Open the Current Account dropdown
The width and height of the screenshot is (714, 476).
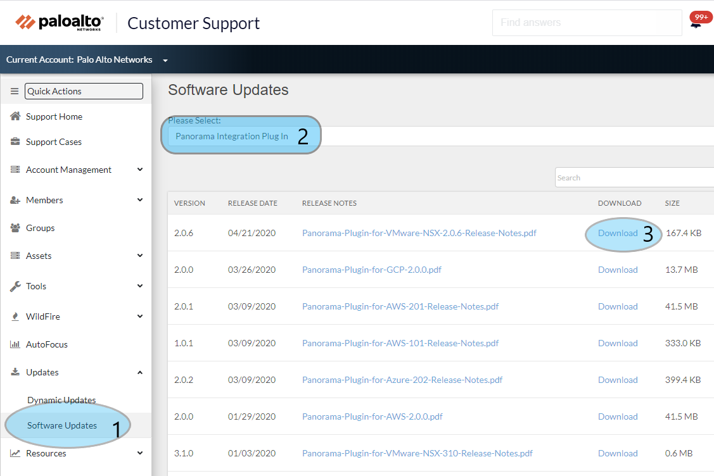click(x=165, y=59)
